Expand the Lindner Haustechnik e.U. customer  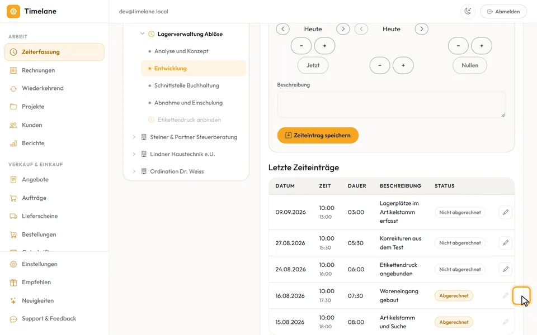click(x=134, y=154)
